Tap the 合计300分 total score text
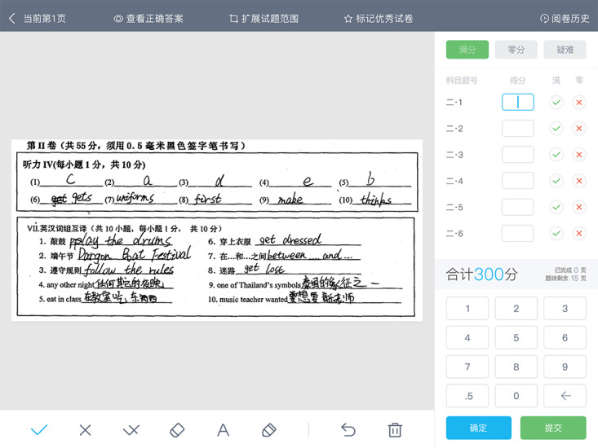 coord(481,274)
